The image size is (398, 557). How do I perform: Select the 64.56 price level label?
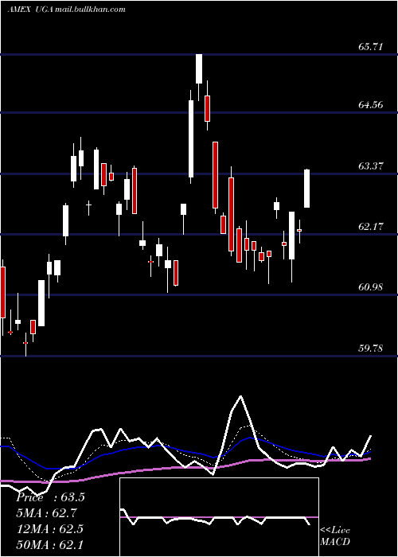(371, 105)
